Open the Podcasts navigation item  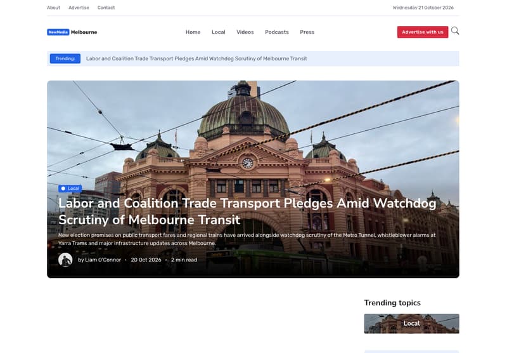(x=277, y=32)
